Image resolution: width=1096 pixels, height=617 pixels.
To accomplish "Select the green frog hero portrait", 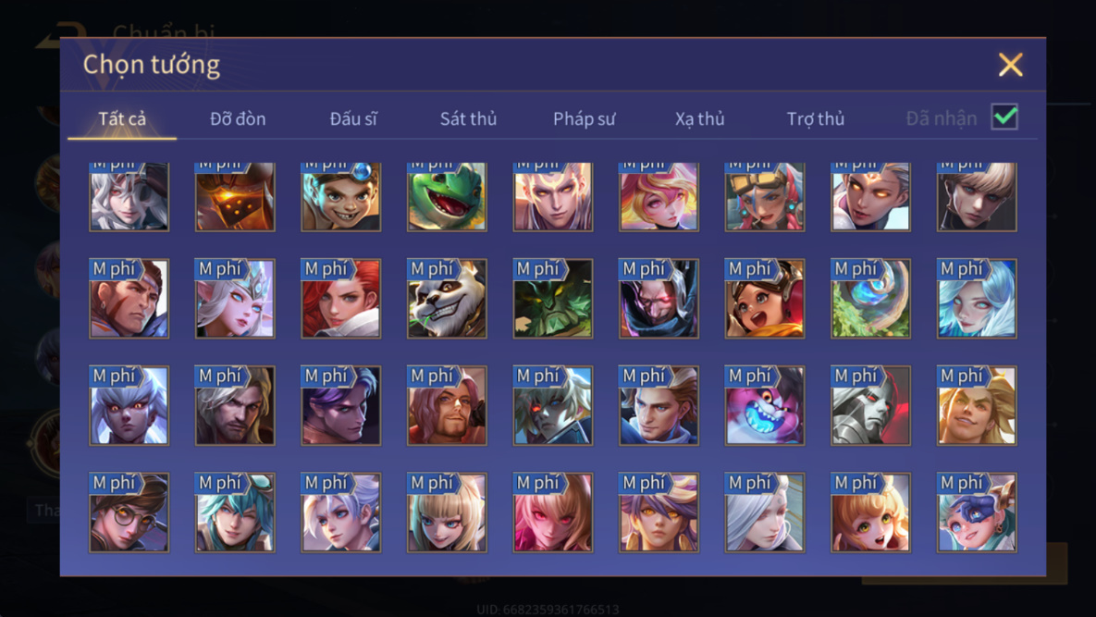I will (x=447, y=196).
